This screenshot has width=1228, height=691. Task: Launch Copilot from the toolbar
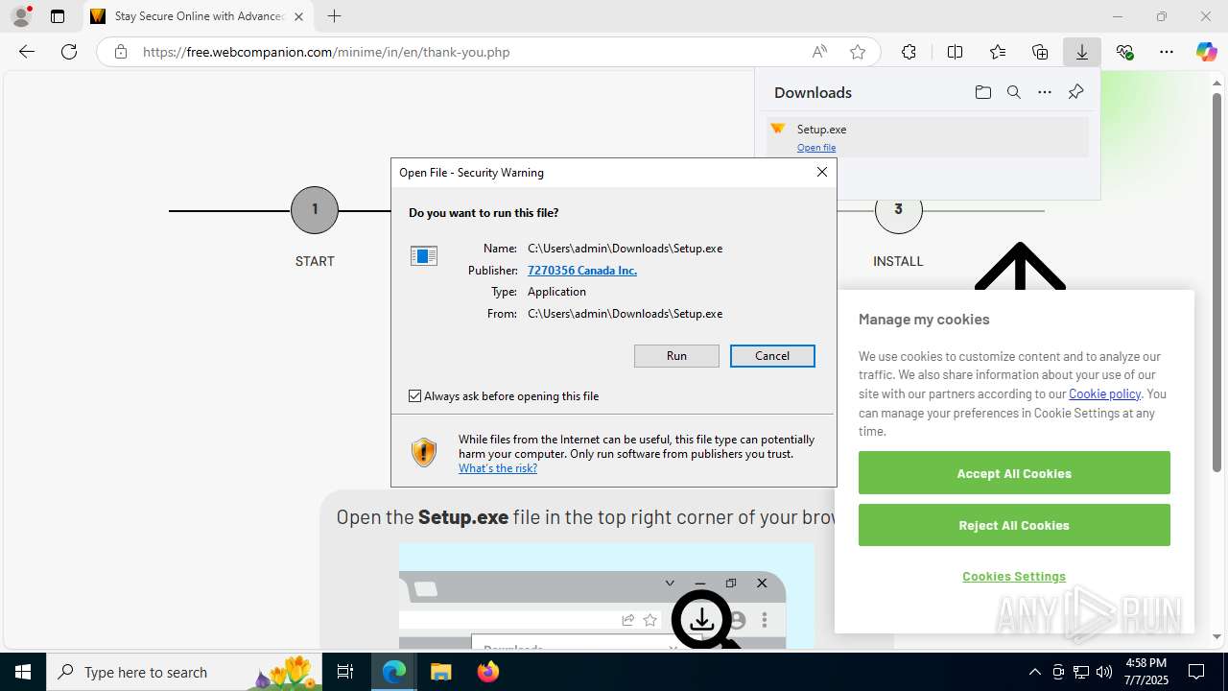[x=1207, y=52]
